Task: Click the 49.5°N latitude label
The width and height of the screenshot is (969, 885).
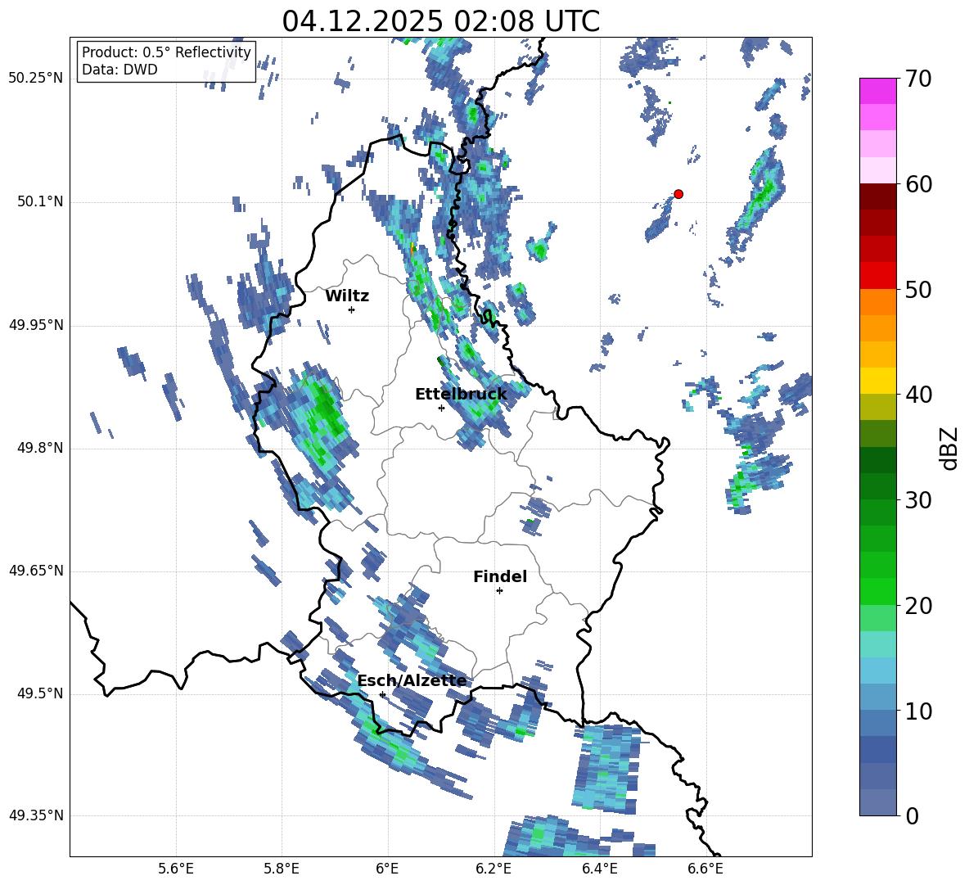Action: point(39,693)
